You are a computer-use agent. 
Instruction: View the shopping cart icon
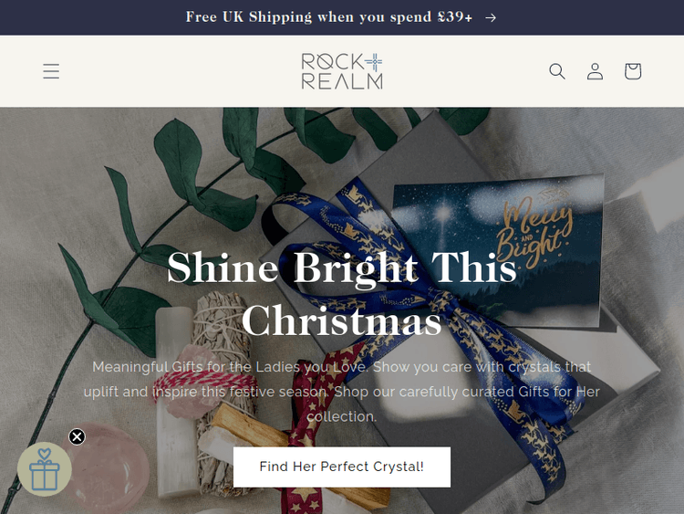[633, 71]
